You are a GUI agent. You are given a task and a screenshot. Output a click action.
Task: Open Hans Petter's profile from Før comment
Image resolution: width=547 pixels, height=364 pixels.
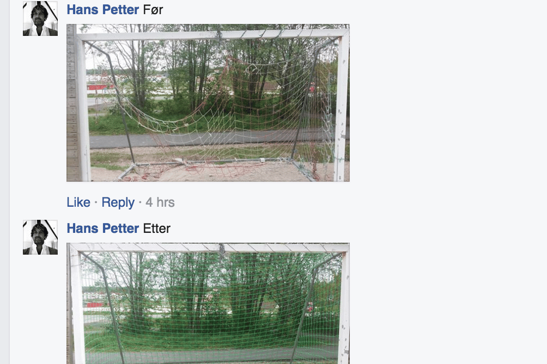[103, 10]
